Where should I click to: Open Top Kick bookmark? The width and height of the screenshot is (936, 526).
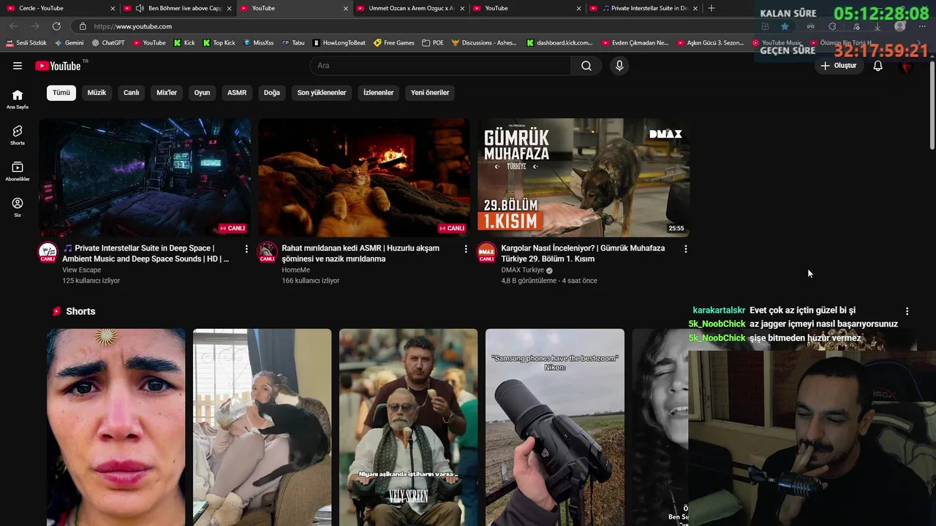[x=219, y=43]
